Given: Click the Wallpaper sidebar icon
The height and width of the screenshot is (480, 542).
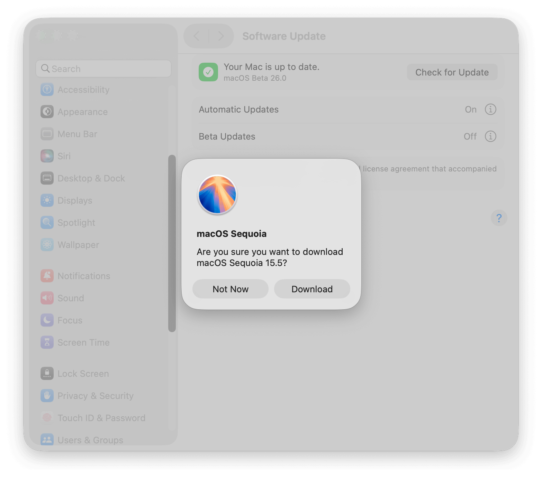Looking at the screenshot, I should click(x=47, y=245).
